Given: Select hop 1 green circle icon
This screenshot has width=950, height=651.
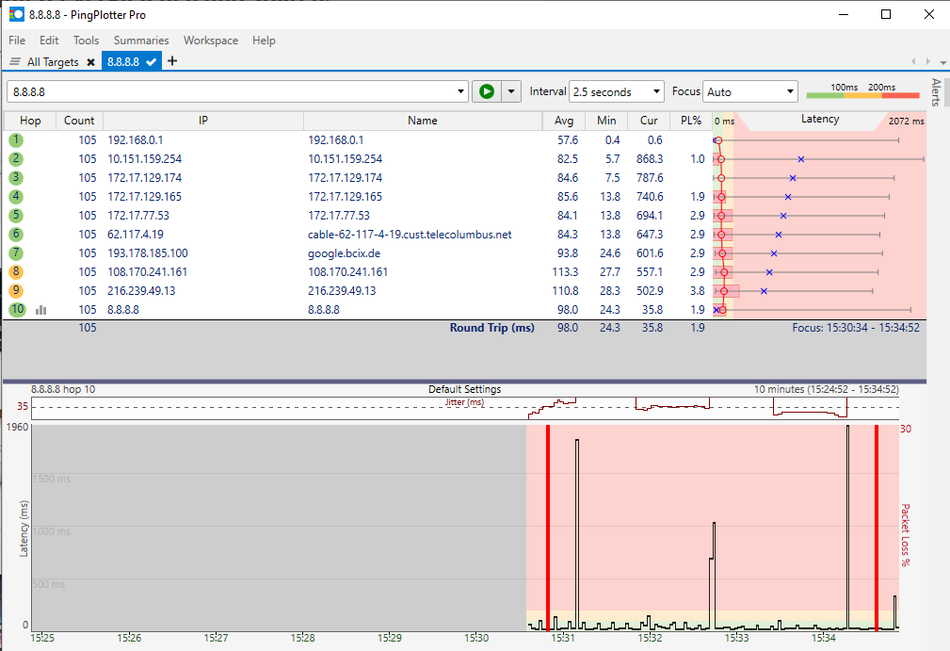Looking at the screenshot, I should click(x=16, y=140).
